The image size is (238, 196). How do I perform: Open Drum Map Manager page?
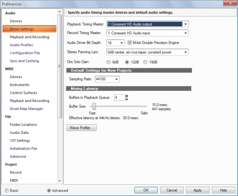[x=26, y=109]
